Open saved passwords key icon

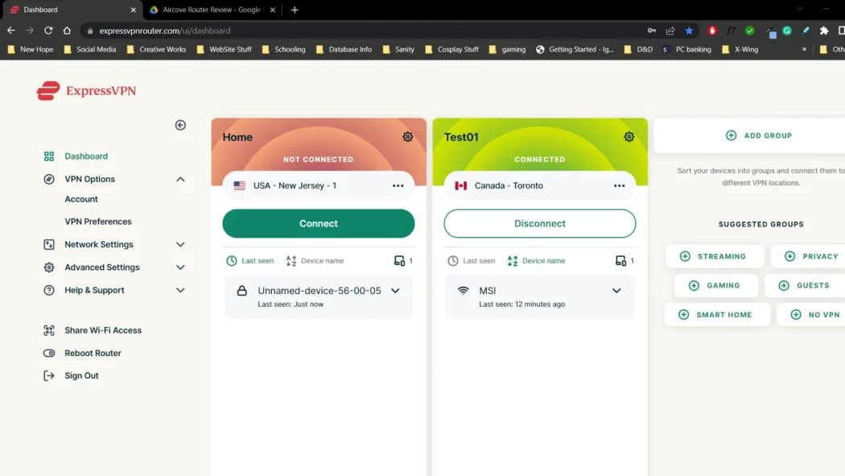tap(652, 31)
